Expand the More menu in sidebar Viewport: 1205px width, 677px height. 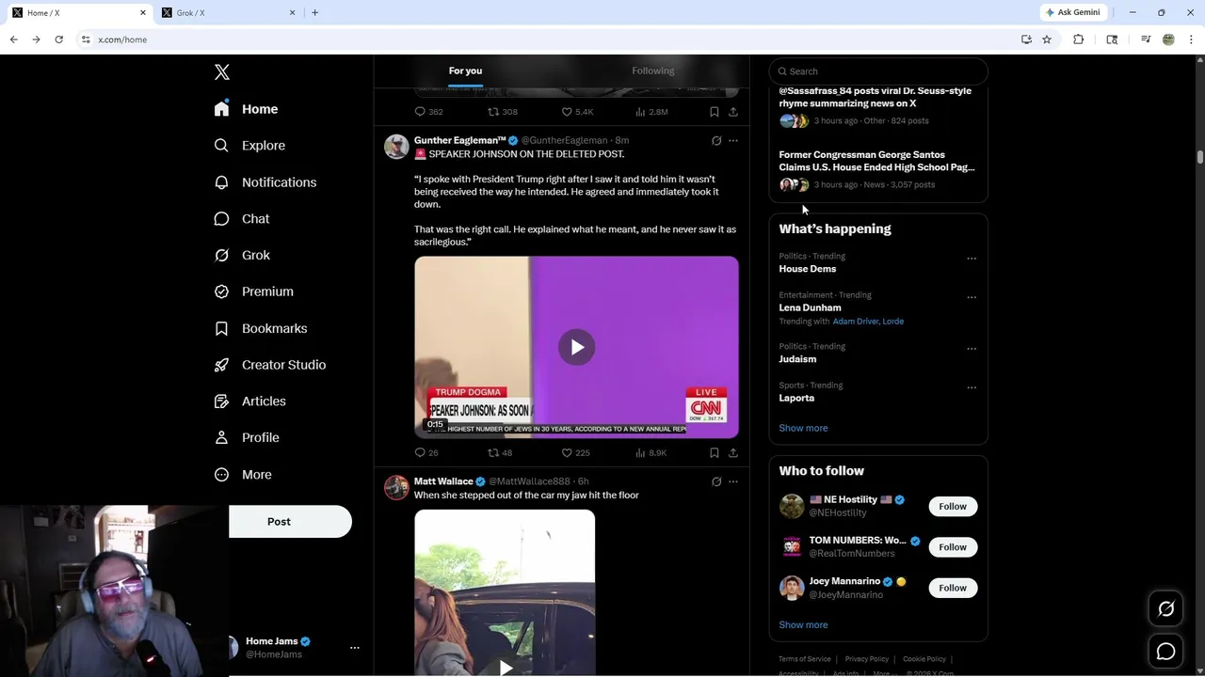click(242, 475)
